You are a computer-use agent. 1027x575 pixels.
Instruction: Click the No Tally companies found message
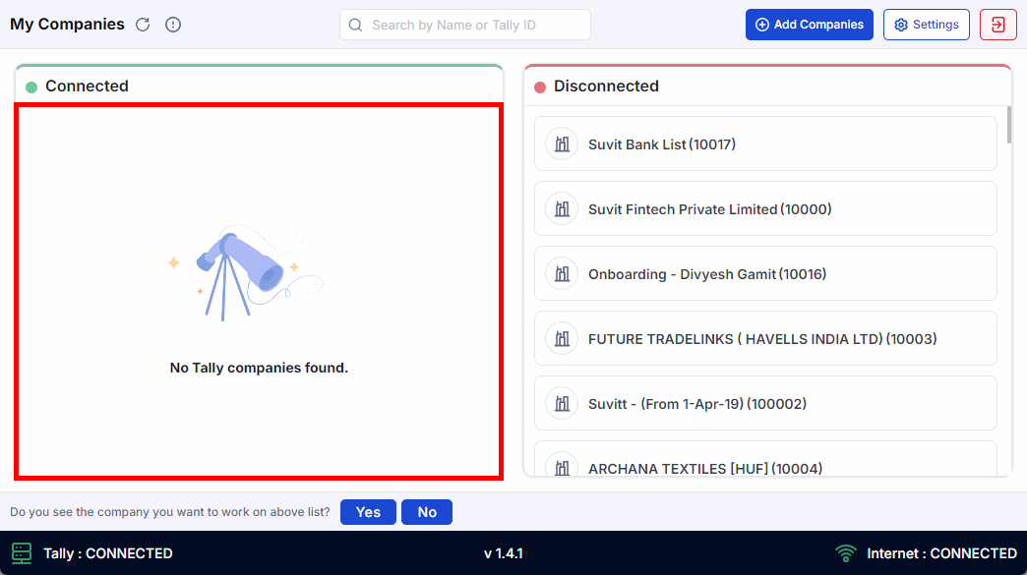[259, 368]
